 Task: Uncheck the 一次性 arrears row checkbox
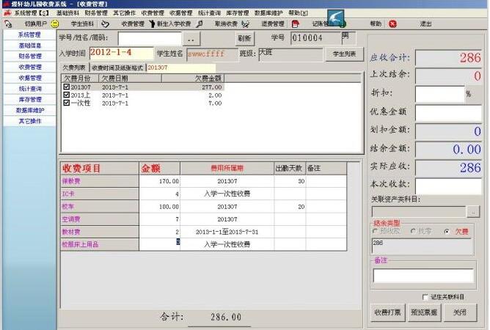coord(67,103)
